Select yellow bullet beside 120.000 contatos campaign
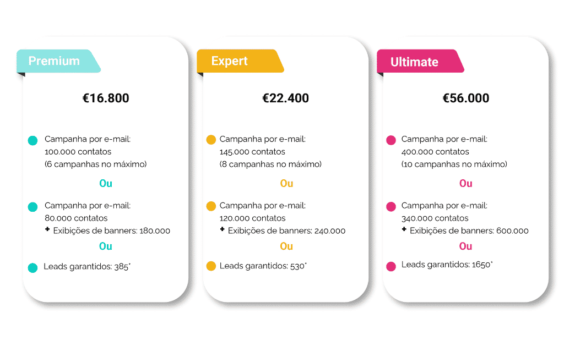 [211, 207]
